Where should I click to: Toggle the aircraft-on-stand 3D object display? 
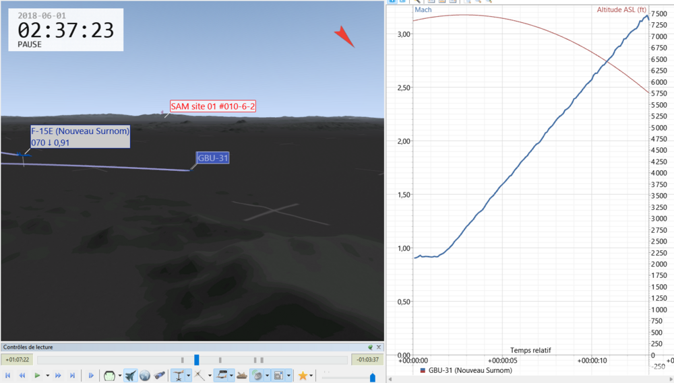coord(178,376)
